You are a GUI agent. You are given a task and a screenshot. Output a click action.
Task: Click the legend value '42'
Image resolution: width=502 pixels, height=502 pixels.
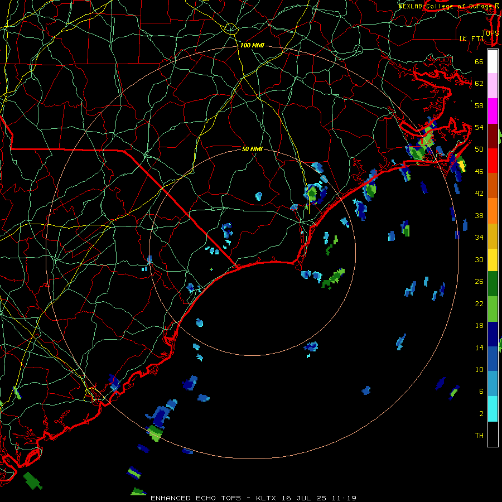click(479, 194)
